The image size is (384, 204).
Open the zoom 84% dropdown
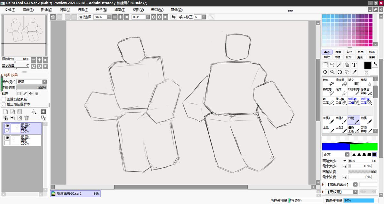coord(109,17)
